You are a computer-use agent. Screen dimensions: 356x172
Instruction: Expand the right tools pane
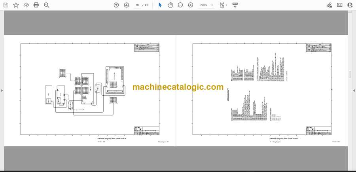click(354, 91)
